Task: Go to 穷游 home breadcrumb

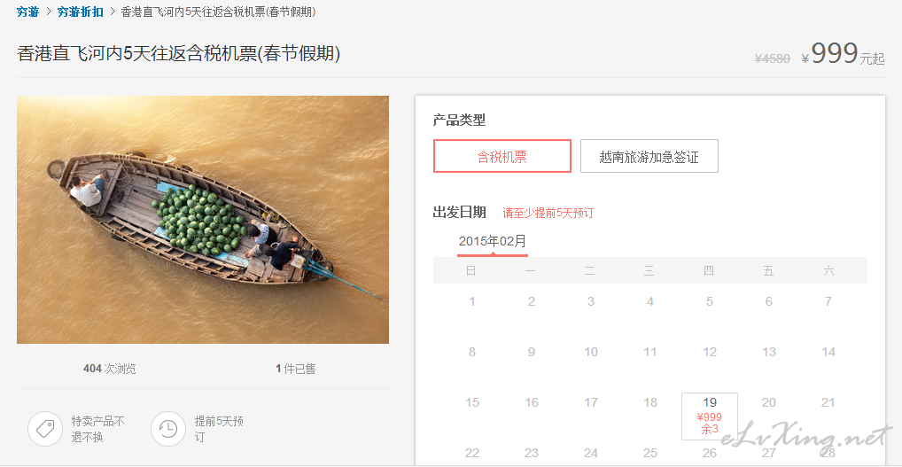Action: point(27,12)
